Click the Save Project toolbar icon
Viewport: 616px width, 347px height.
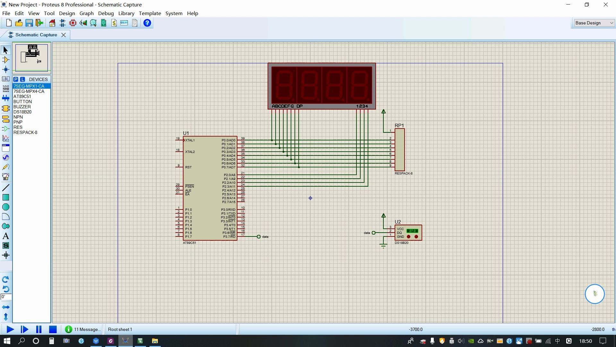coord(29,23)
